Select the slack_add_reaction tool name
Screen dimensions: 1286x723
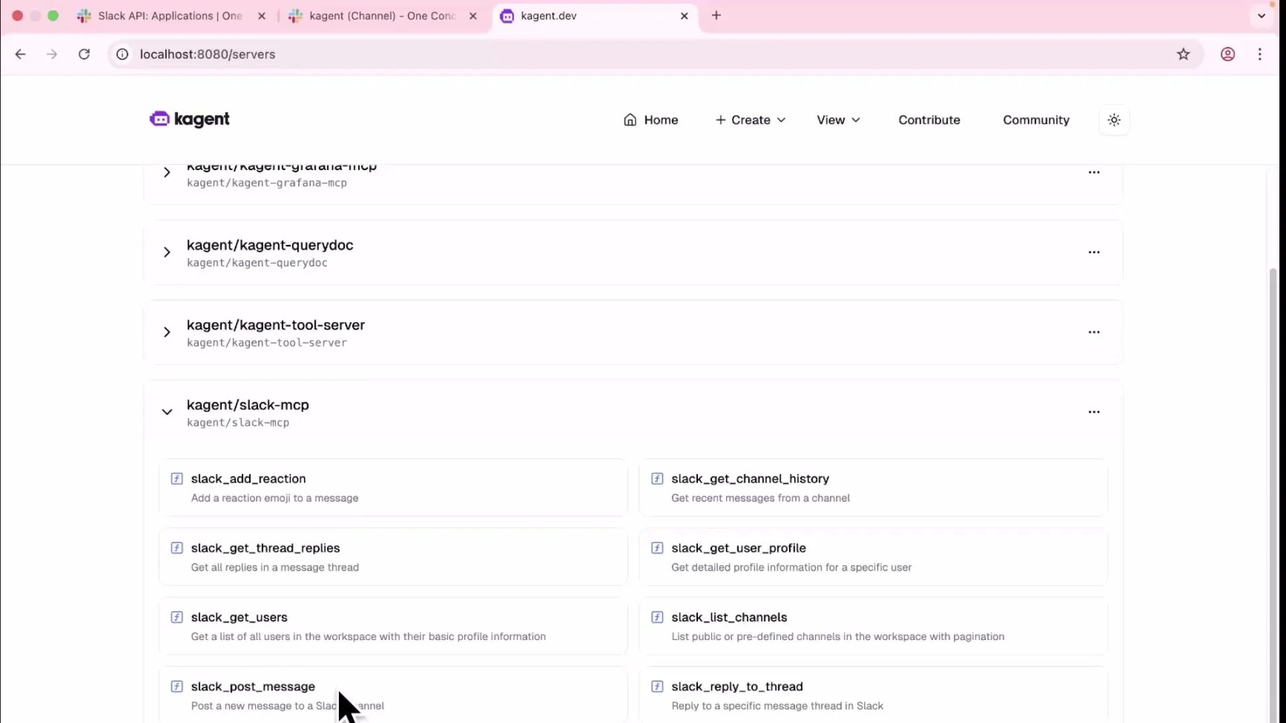(248, 479)
